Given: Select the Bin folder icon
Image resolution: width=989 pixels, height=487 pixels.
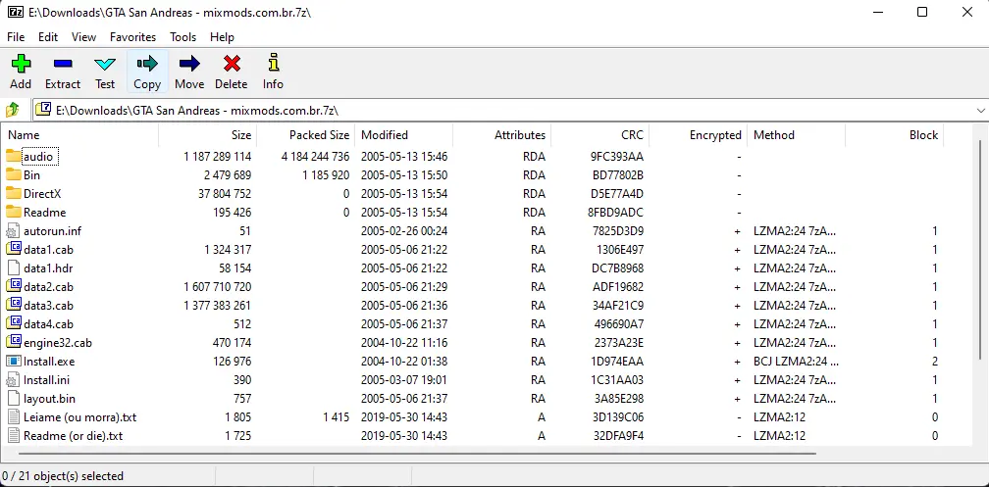Looking at the screenshot, I should coord(14,174).
